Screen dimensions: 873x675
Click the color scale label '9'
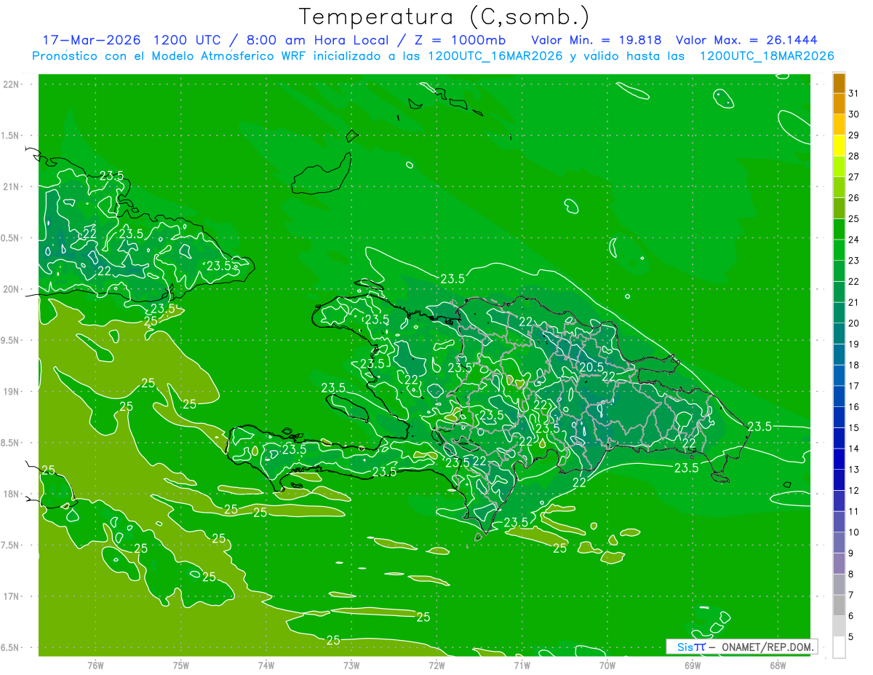pyautogui.click(x=851, y=553)
